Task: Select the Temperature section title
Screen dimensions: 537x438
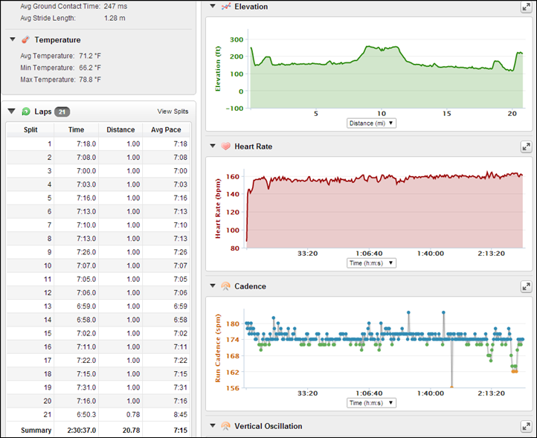Action: (57, 40)
